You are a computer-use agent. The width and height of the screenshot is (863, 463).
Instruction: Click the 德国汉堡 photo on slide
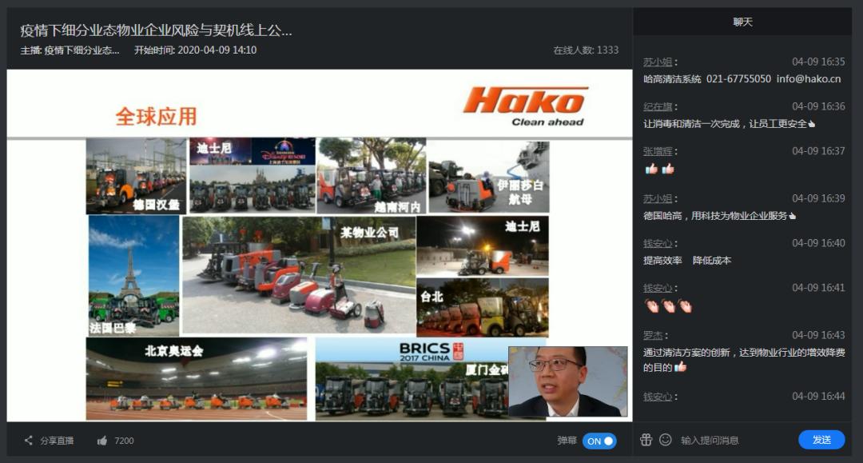tap(136, 176)
